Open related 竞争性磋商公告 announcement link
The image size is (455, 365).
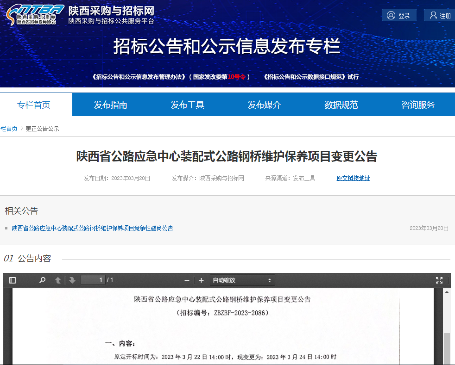(92, 228)
